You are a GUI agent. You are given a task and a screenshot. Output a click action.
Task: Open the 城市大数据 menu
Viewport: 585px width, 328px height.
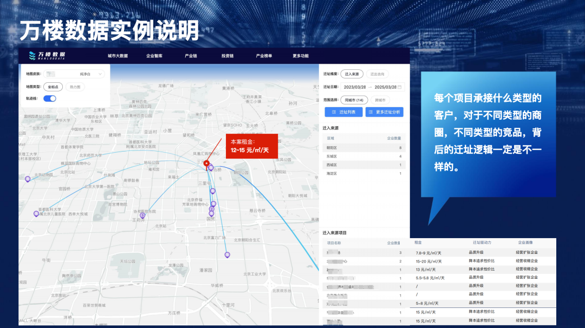pos(118,55)
